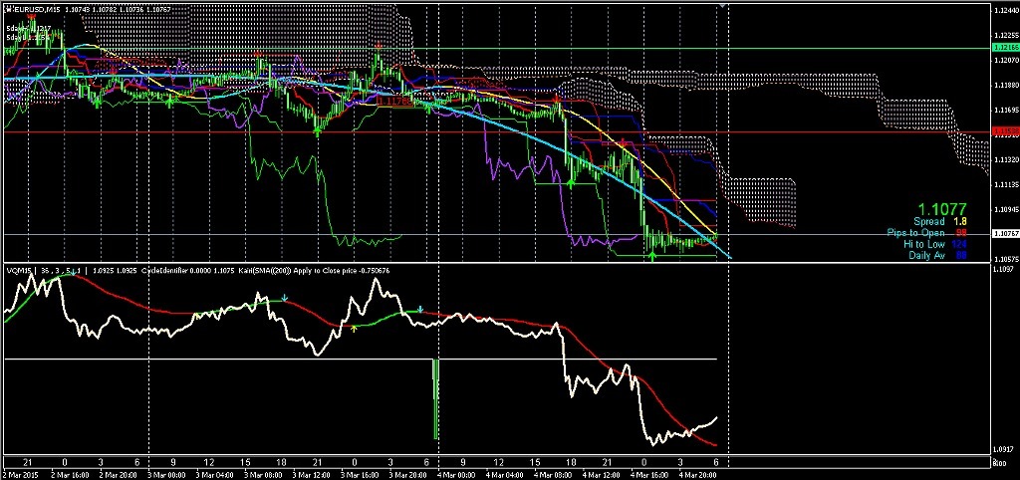Click the 3 Mar 20:00 time axis label
Viewport: 1020px width, 480px height.
pyautogui.click(x=408, y=474)
